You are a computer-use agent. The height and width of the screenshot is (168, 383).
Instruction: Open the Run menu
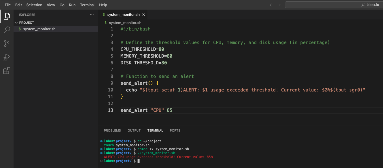[x=72, y=5]
